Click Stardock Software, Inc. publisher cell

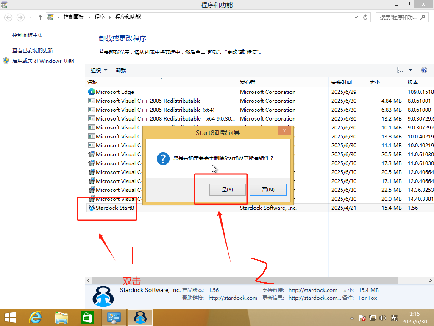[x=268, y=208]
